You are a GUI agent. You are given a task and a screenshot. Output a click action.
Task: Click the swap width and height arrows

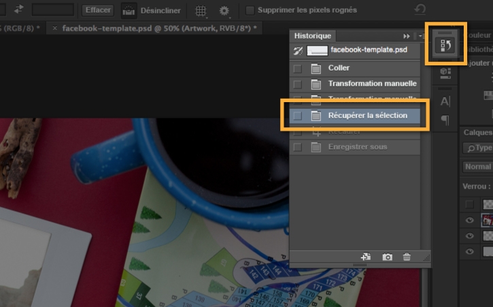tap(19, 10)
